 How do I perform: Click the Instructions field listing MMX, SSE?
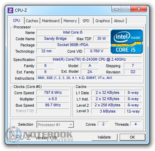coord(89,78)
